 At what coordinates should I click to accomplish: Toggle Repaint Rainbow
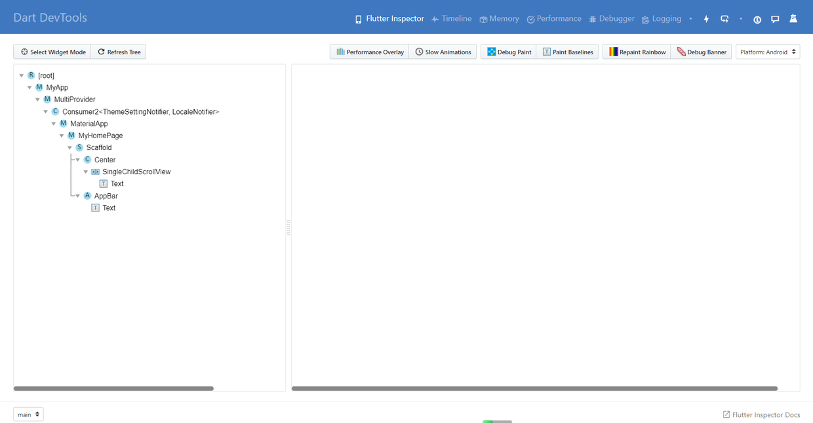point(637,52)
